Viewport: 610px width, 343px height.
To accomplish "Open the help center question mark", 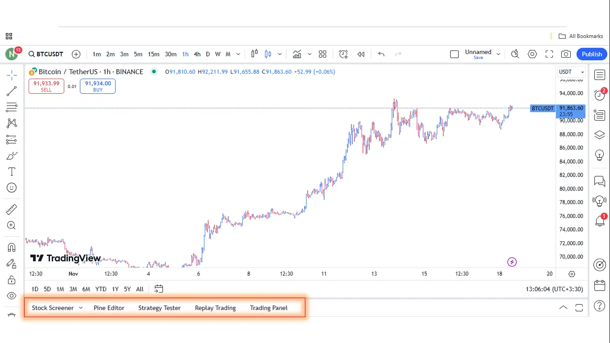I will 600,306.
